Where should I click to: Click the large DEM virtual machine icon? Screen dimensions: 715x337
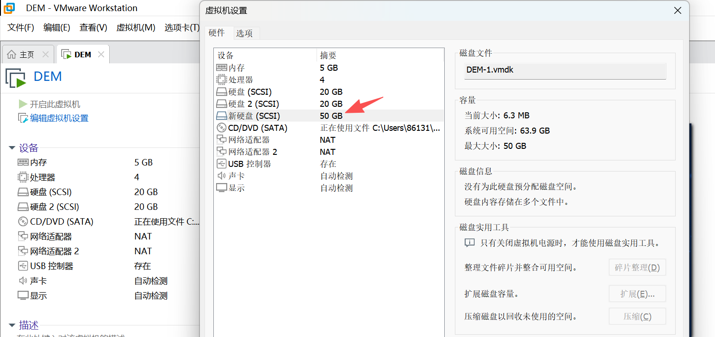(15, 77)
